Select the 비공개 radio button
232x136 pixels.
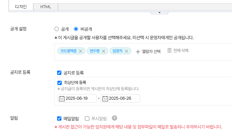[76, 29]
